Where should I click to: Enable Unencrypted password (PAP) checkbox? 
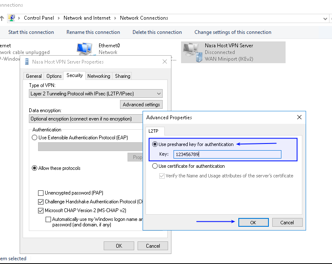tap(41, 193)
